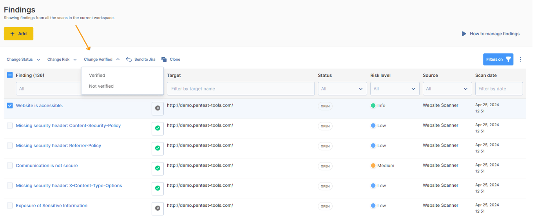Uncheck the Website is accessible checkbox
The width and height of the screenshot is (536, 217).
click(x=10, y=106)
